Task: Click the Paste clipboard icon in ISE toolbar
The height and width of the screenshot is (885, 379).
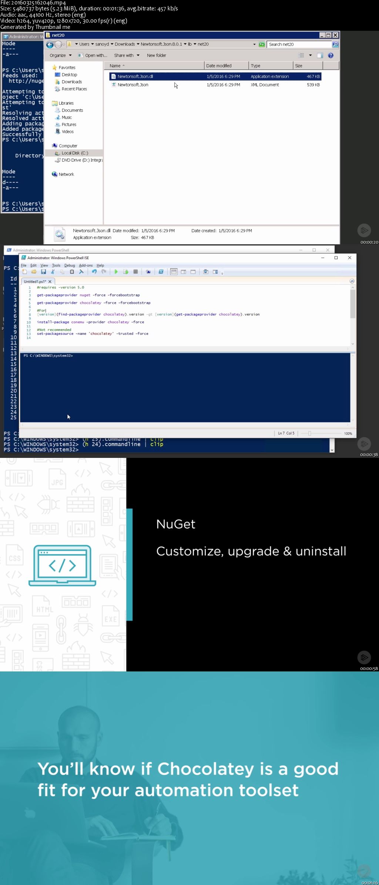Action: point(72,272)
